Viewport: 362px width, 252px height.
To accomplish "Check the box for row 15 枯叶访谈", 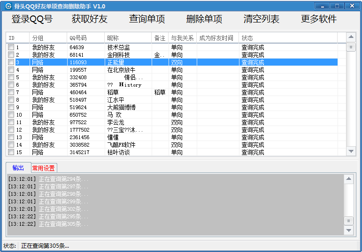I will pos(11,152).
